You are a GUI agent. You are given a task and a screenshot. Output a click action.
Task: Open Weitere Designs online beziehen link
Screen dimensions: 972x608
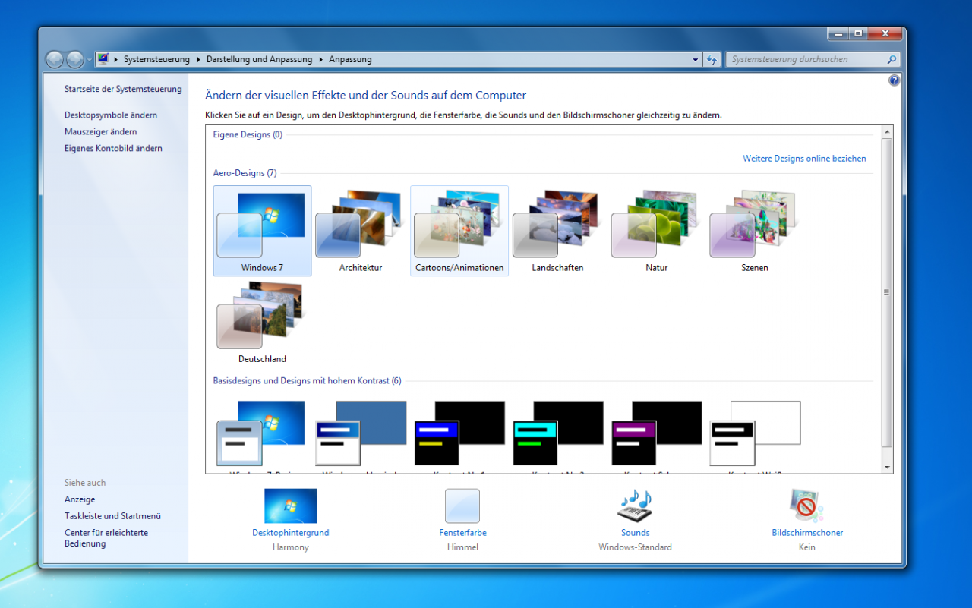pyautogui.click(x=804, y=159)
